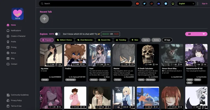The height and width of the screenshot is (110, 210).
Task: Open Create a Character page
Action: point(18,36)
